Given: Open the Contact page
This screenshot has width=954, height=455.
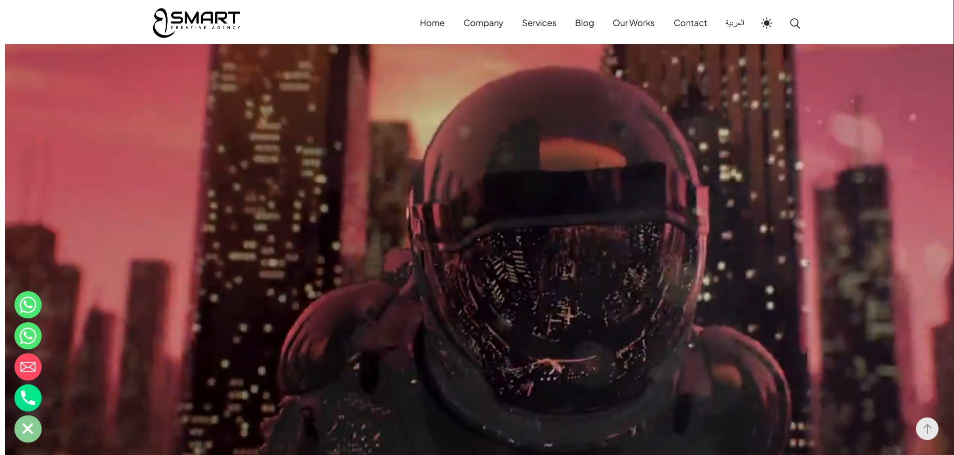Looking at the screenshot, I should coord(690,23).
